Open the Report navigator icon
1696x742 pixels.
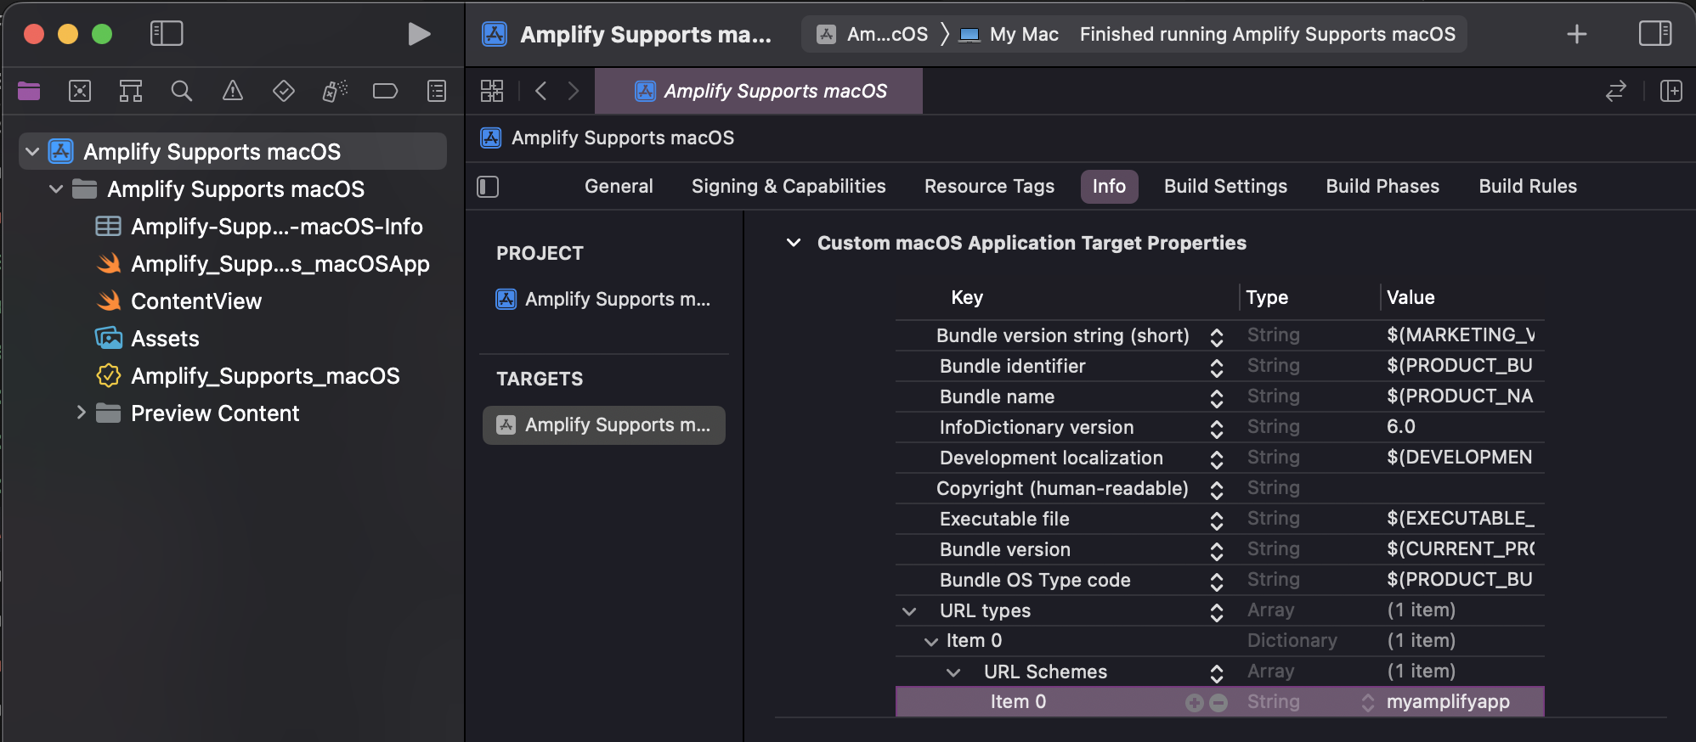pyautogui.click(x=437, y=91)
